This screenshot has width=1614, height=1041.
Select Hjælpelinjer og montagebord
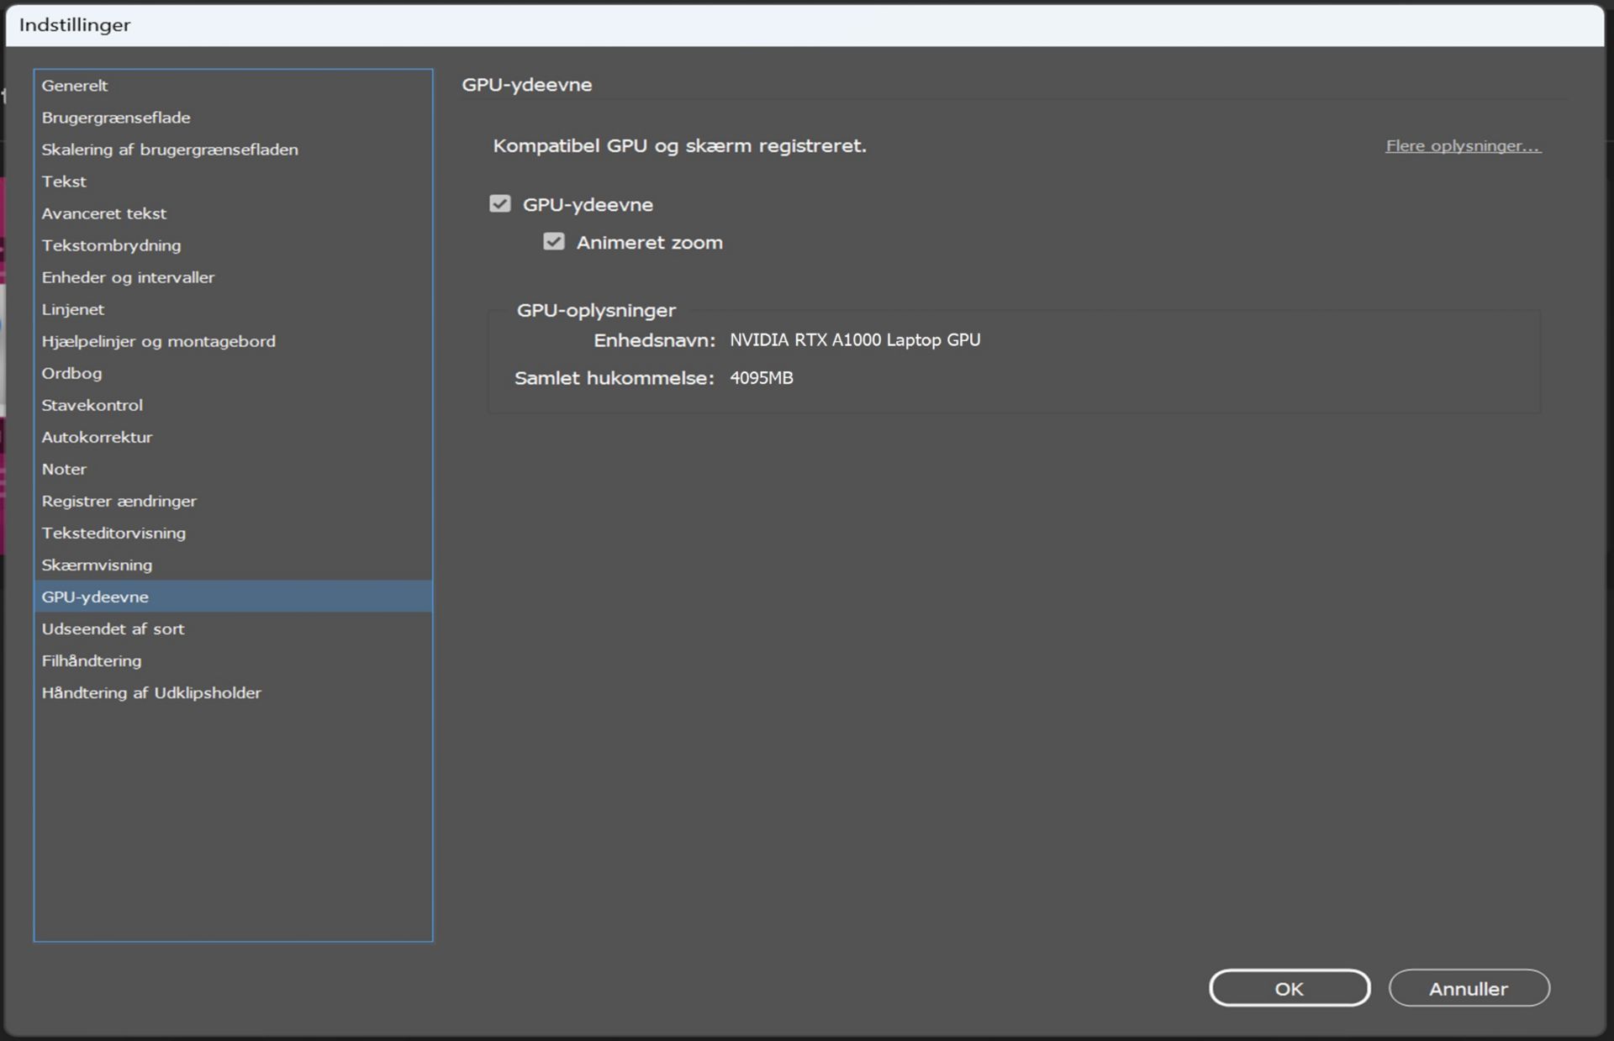(x=158, y=341)
